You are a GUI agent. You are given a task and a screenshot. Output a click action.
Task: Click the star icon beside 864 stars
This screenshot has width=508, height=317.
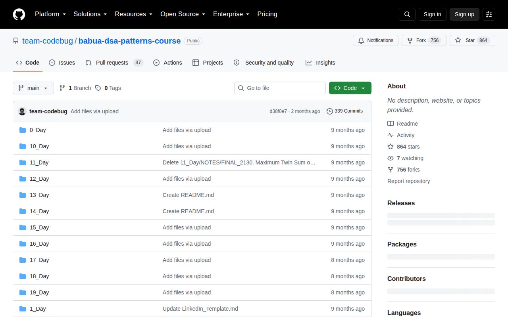pos(391,147)
